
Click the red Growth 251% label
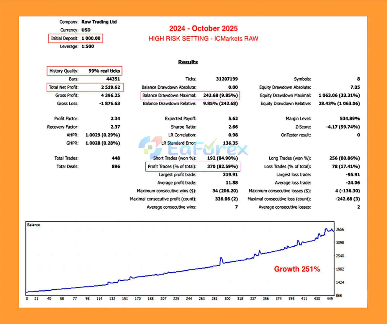(x=297, y=269)
